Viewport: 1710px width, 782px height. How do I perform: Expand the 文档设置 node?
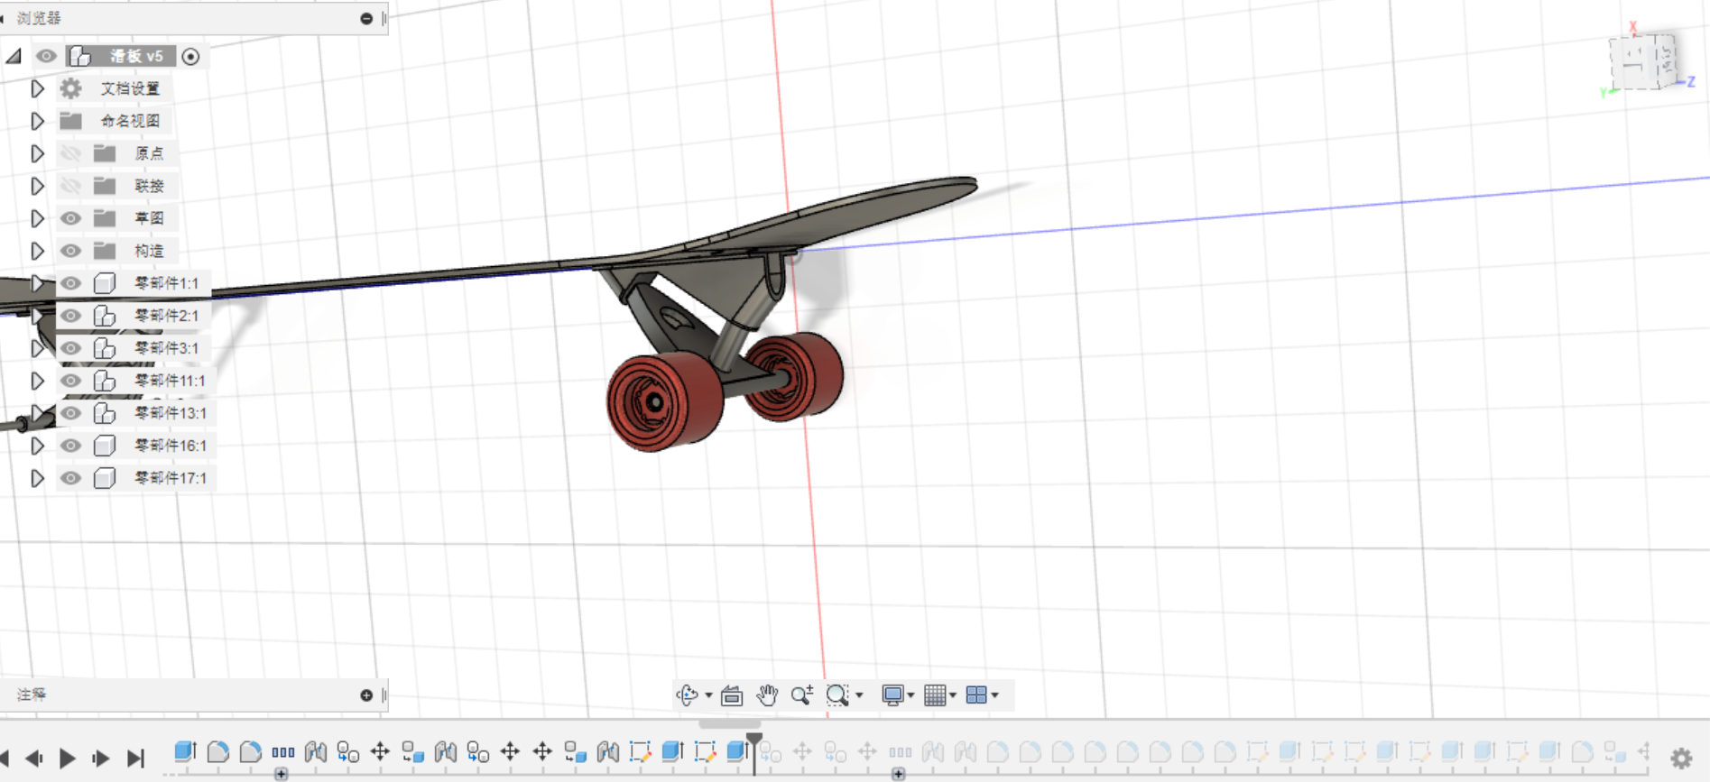[x=37, y=88]
